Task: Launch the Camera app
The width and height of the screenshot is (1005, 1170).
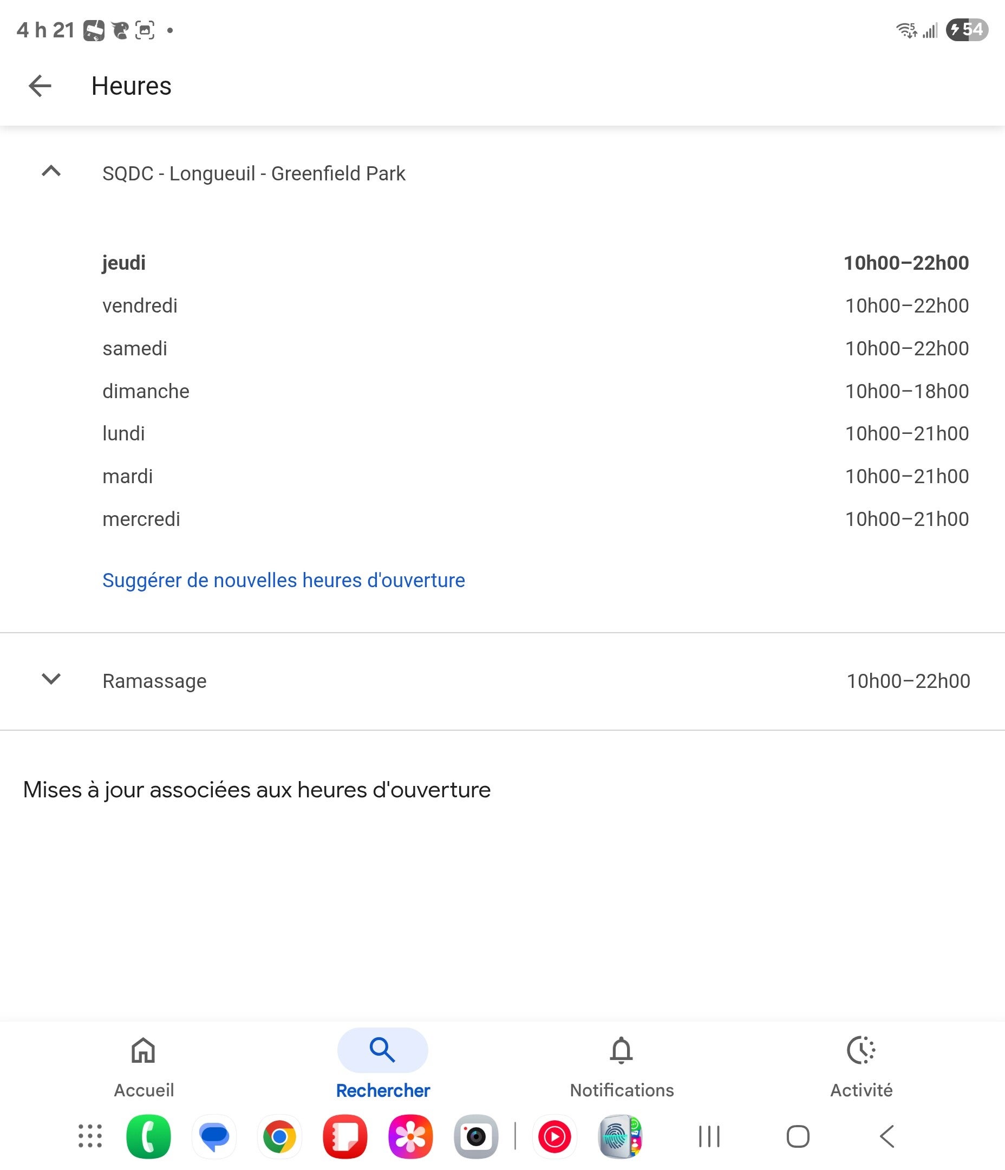Action: (476, 1136)
